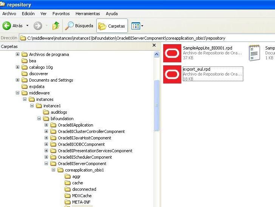
Task: Click the folder tree scrollbar up arrow
Action: pos(157,54)
